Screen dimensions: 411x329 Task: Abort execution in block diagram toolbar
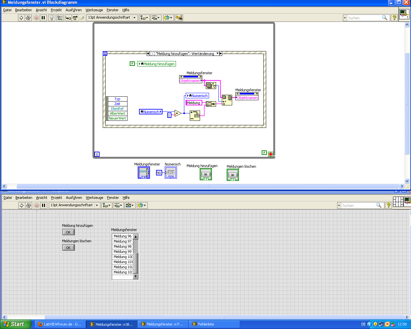pyautogui.click(x=36, y=18)
